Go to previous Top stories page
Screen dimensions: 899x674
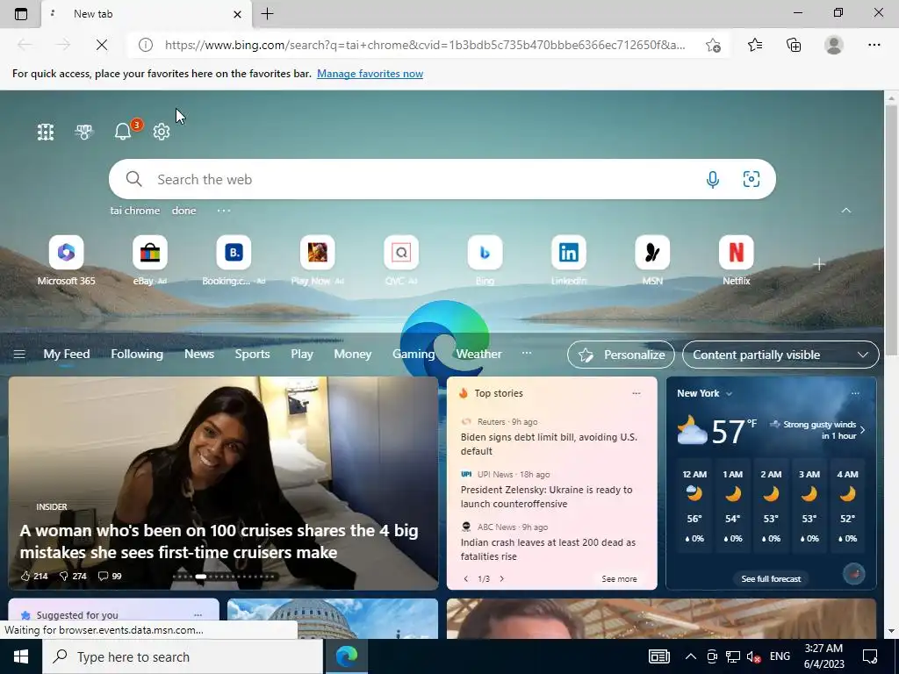coord(466,579)
